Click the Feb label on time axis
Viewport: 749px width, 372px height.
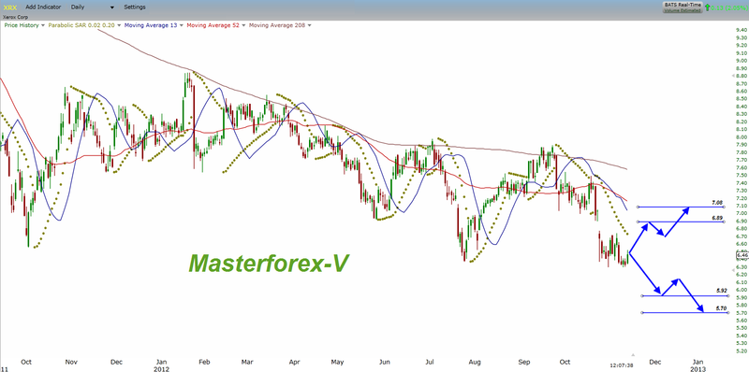[x=205, y=362]
